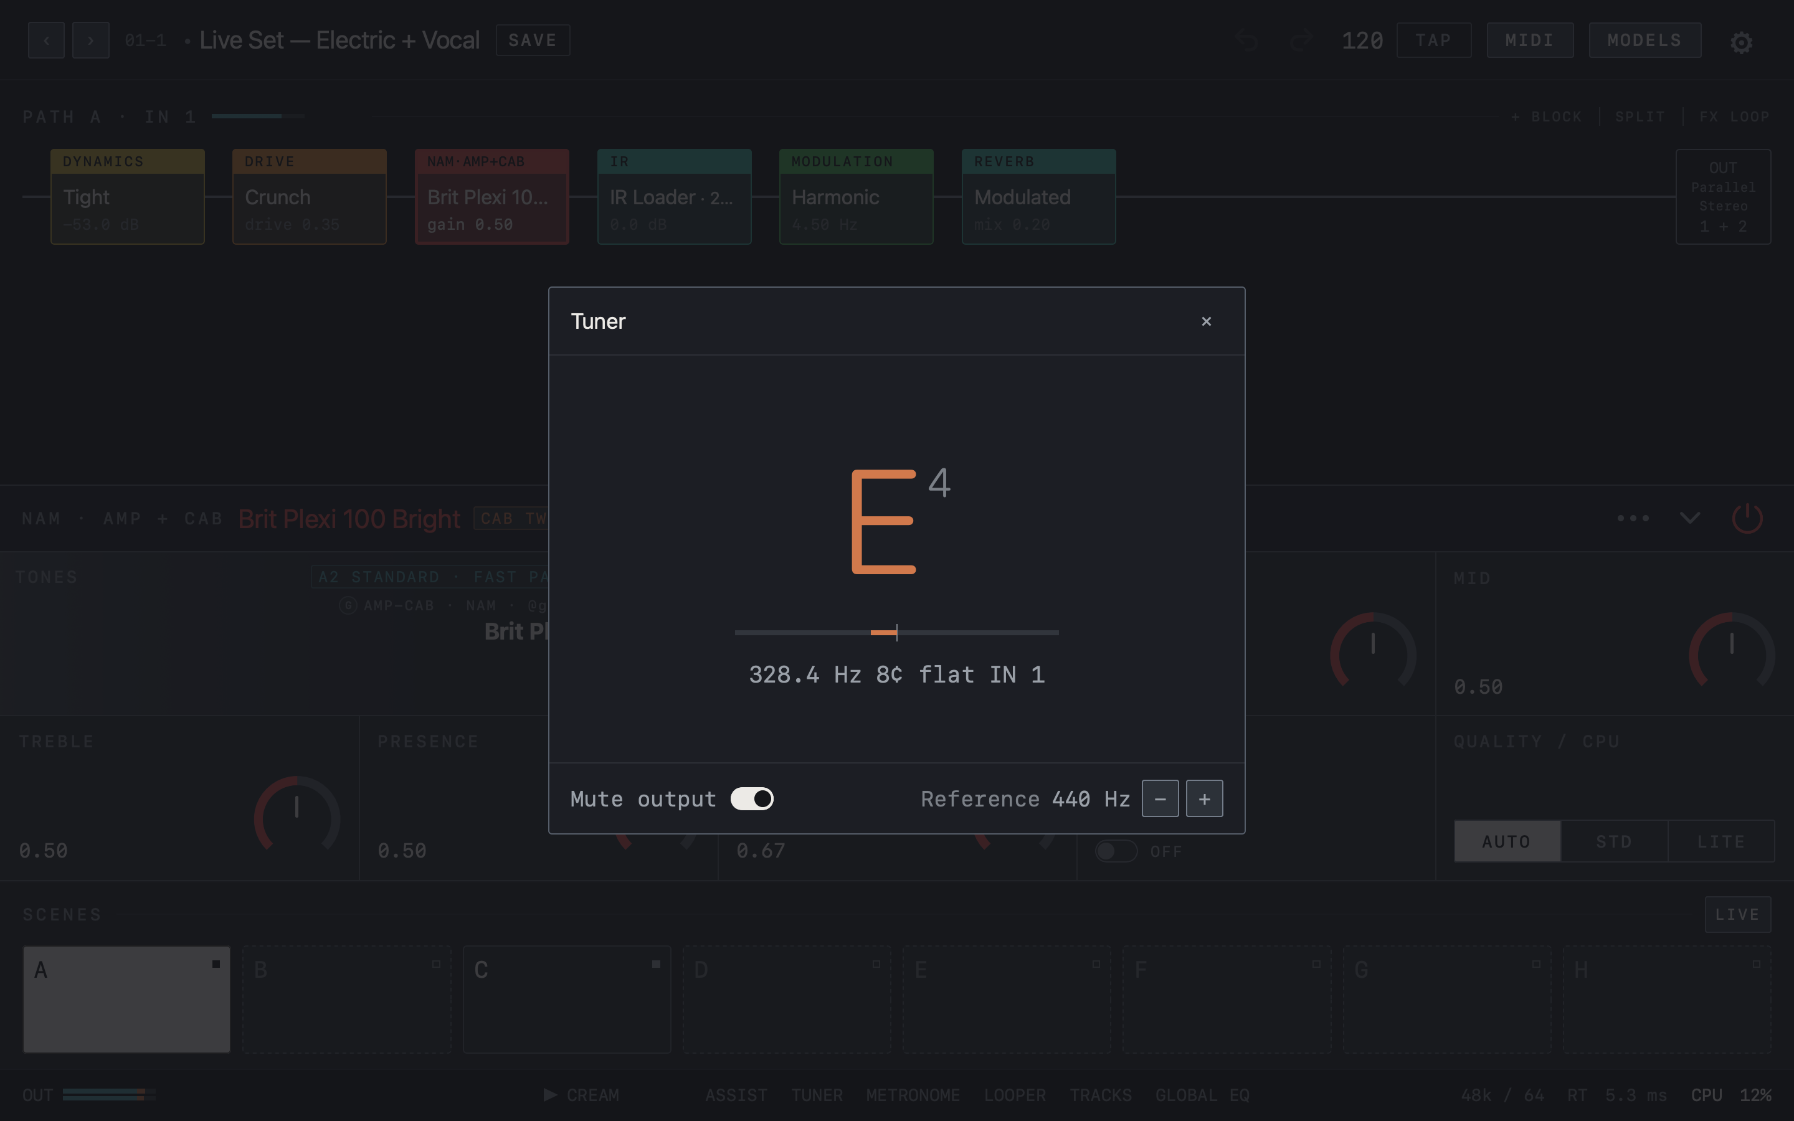The image size is (1794, 1121).
Task: Open GLOBAL EQ in the bottom bar
Action: tap(1202, 1095)
